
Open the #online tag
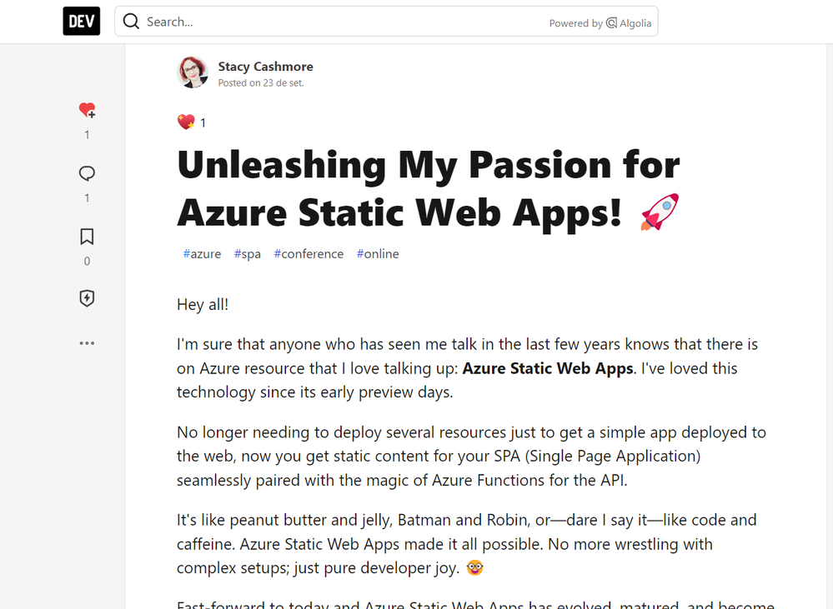pyautogui.click(x=378, y=254)
